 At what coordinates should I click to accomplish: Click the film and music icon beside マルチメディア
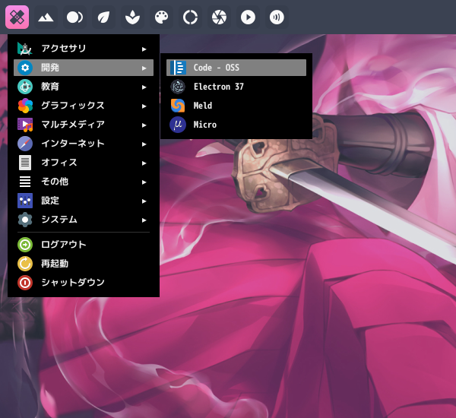pos(25,125)
